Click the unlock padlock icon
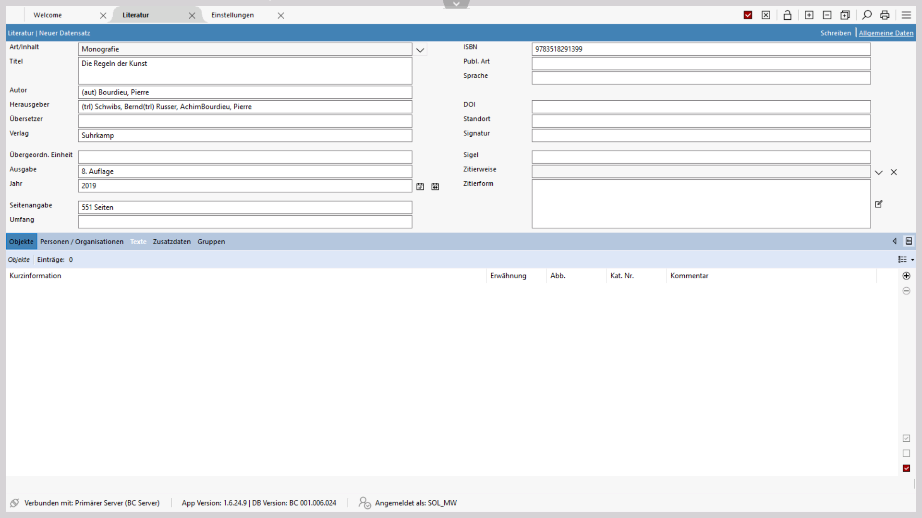Screen dimensions: 922x518 (x=788, y=15)
